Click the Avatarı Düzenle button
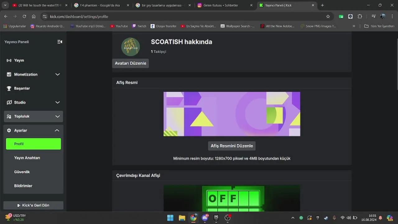The width and height of the screenshot is (398, 224). click(130, 63)
